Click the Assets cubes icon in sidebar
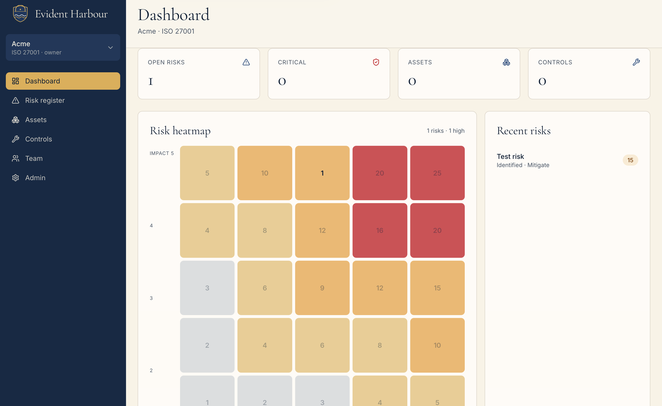 coord(16,120)
